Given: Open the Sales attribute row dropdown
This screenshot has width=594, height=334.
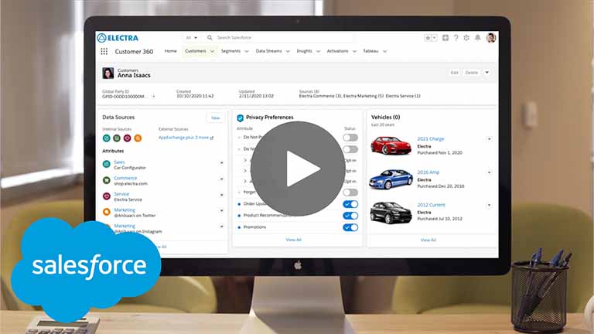Looking at the screenshot, I should (x=222, y=163).
